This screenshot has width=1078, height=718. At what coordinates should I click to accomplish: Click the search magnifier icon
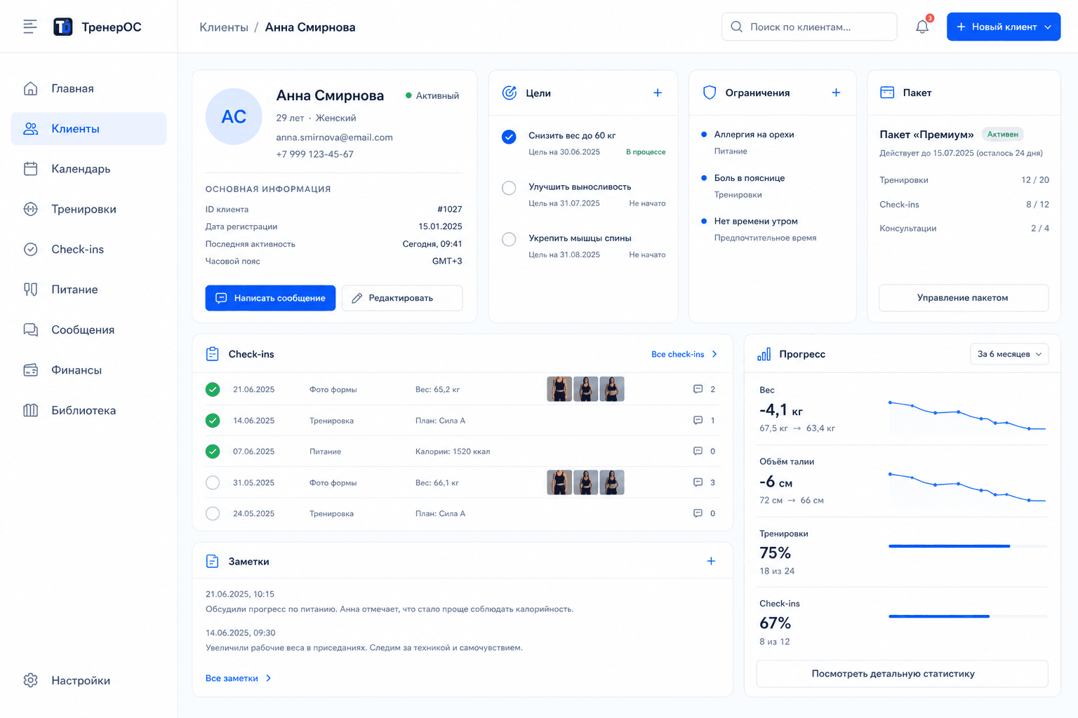coord(736,27)
